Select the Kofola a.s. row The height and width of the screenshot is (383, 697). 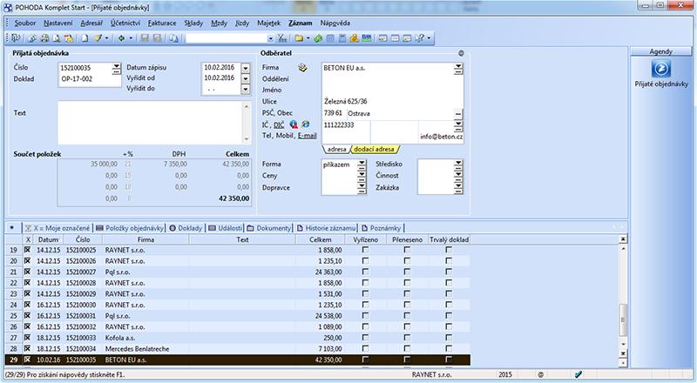coord(237,338)
